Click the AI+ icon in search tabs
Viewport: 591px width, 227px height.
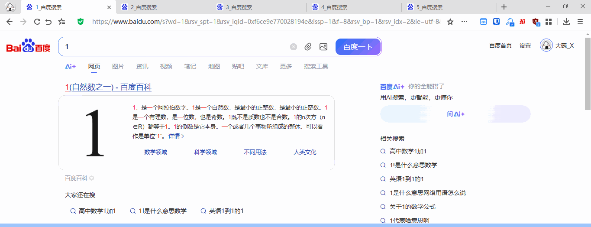[71, 66]
